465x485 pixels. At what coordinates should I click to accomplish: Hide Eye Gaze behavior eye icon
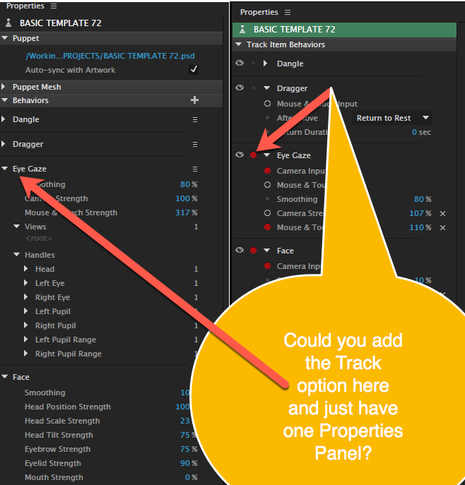click(240, 155)
